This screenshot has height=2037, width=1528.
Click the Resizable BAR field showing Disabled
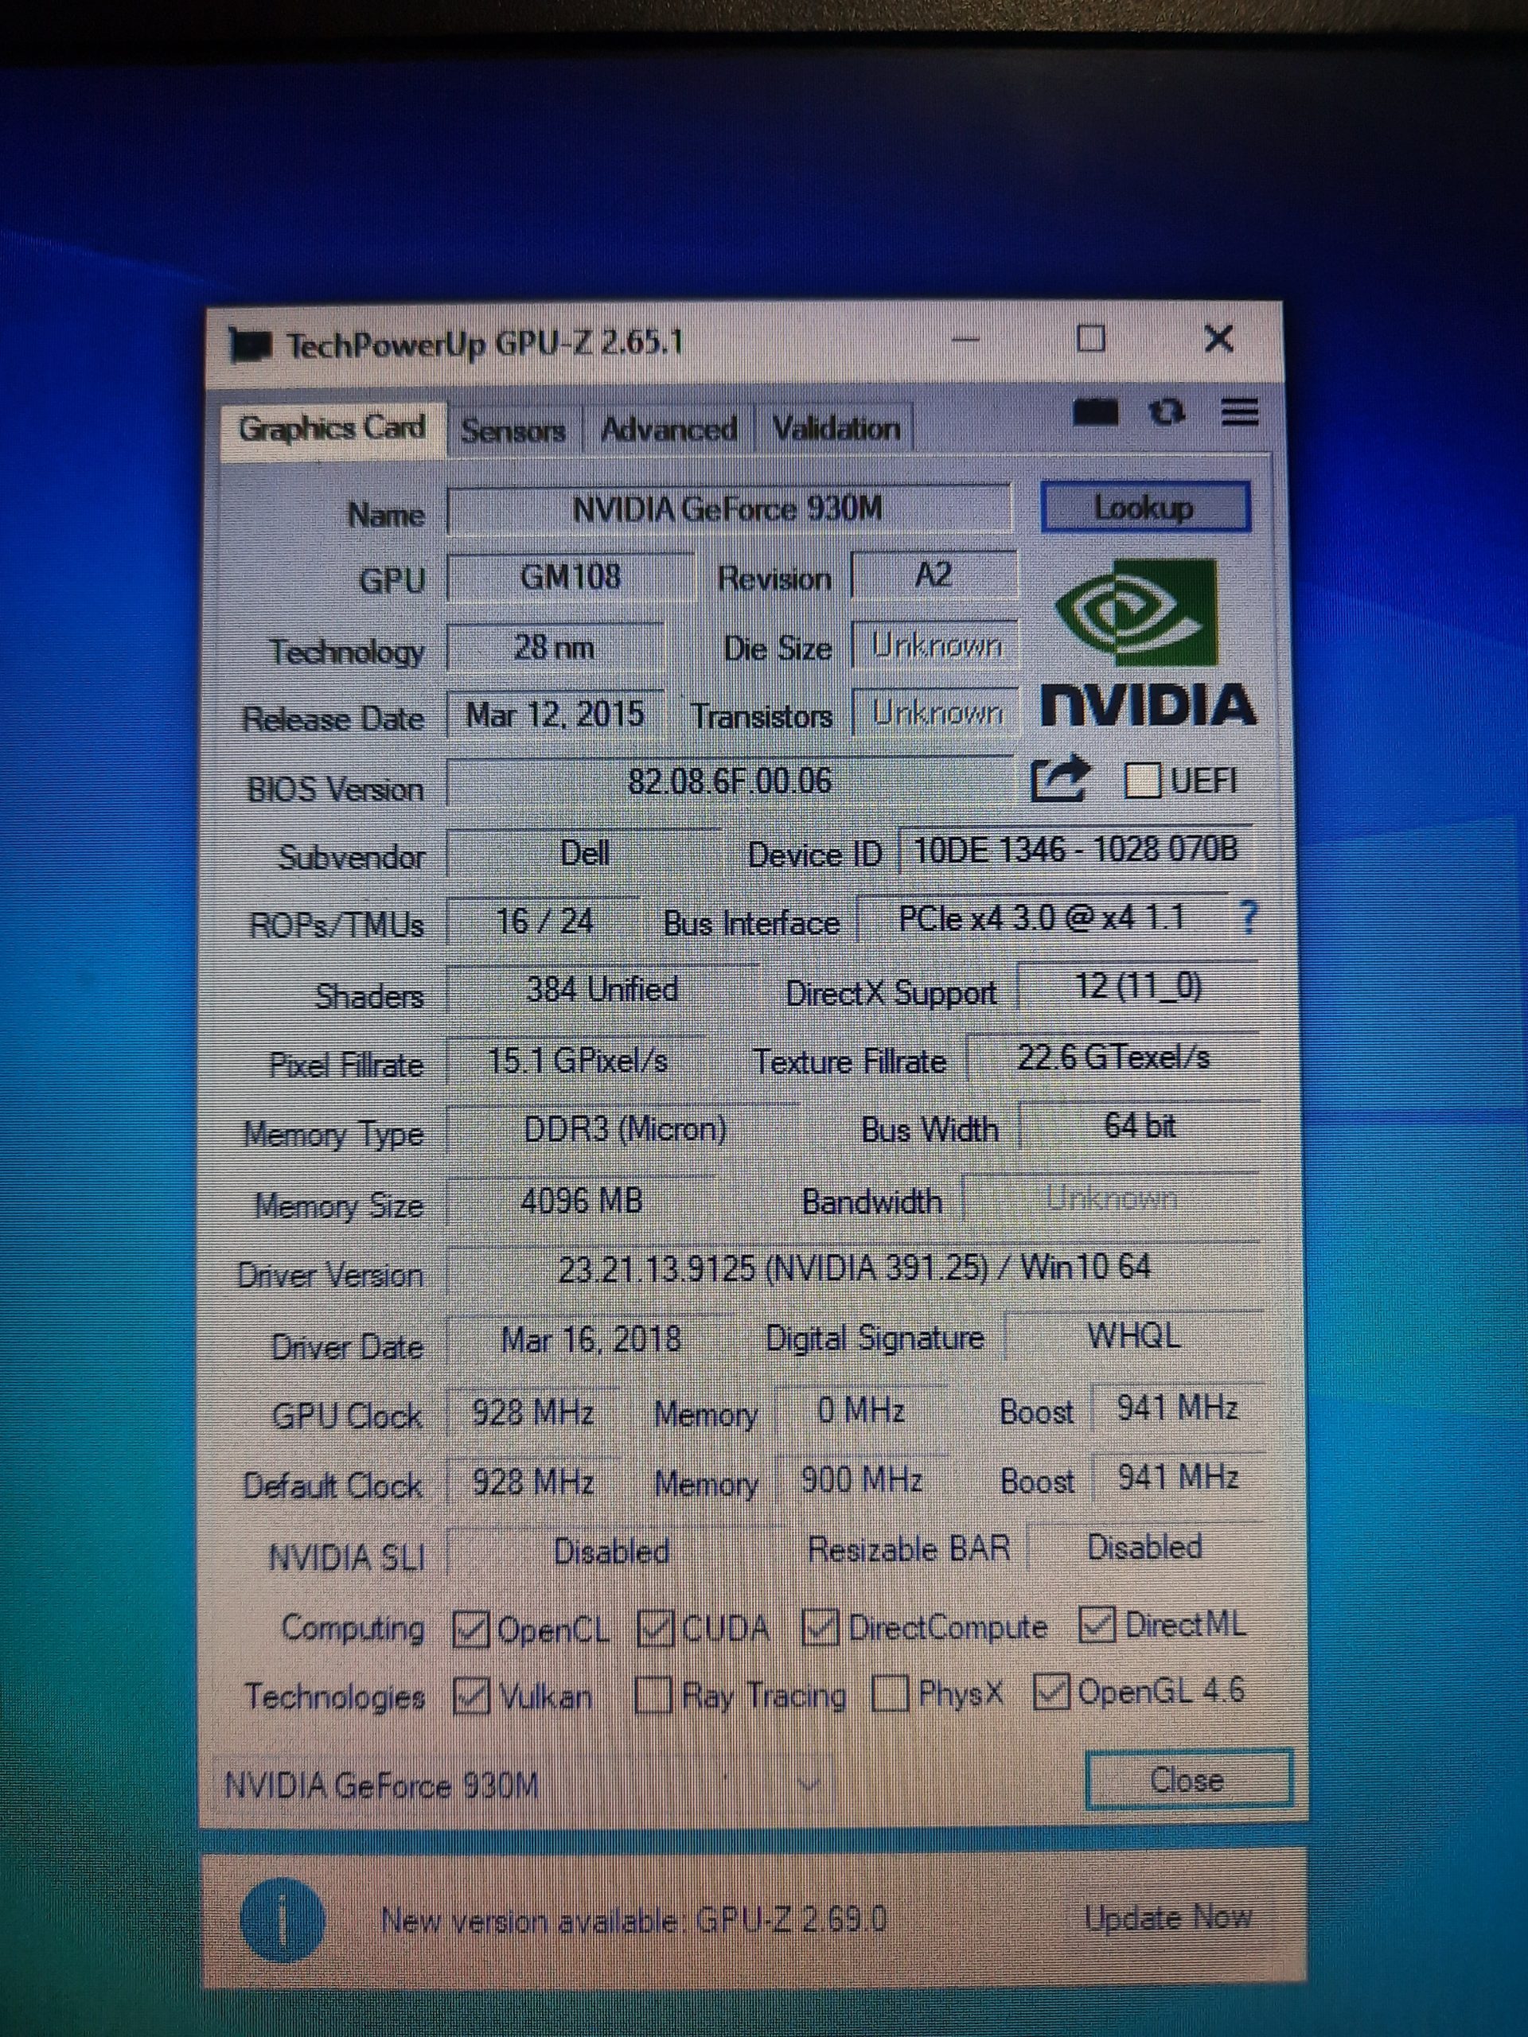click(x=1145, y=1547)
